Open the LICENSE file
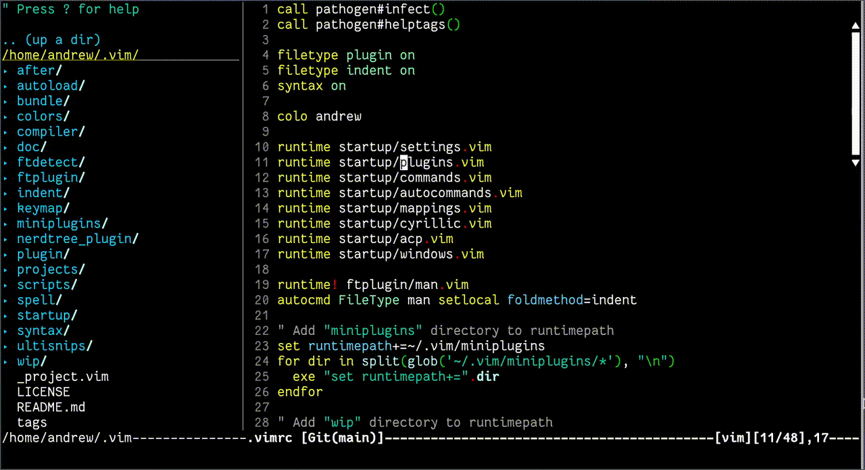 43,392
